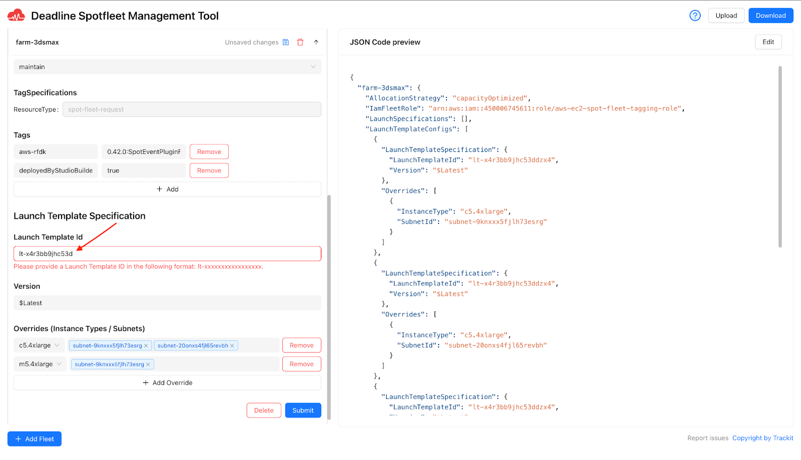Click subnets field of m5.4xlarge override
The width and height of the screenshot is (801, 460).
coord(174,364)
